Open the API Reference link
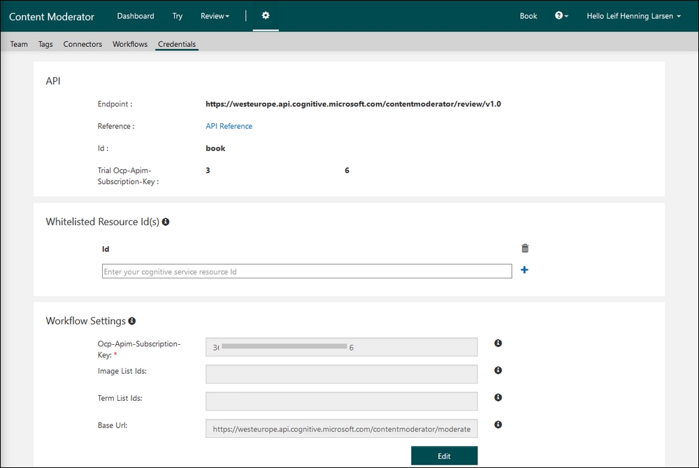The image size is (699, 468). (229, 127)
